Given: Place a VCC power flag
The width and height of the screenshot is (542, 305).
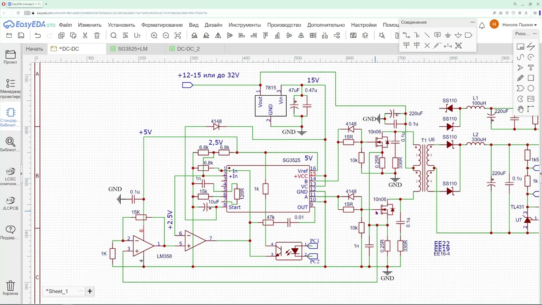Looking at the screenshot, I should 406,45.
